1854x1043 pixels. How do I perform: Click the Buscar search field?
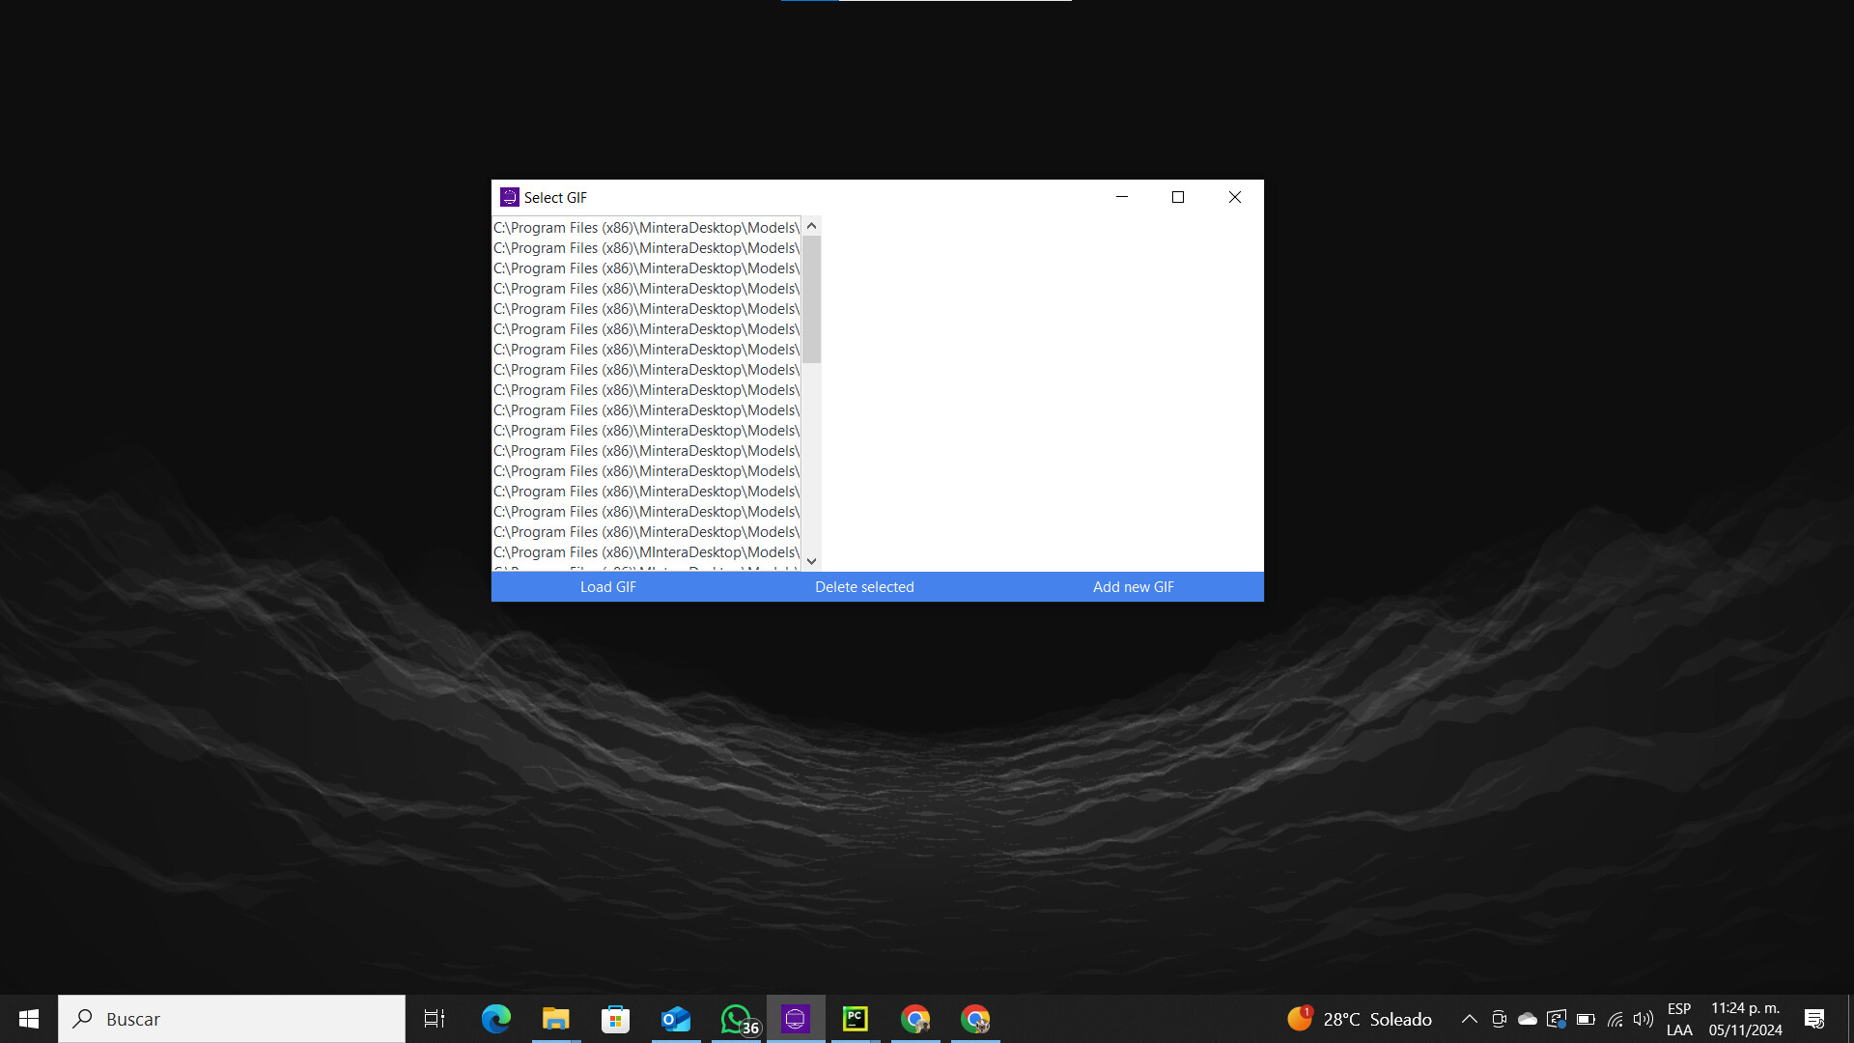[x=232, y=1018]
